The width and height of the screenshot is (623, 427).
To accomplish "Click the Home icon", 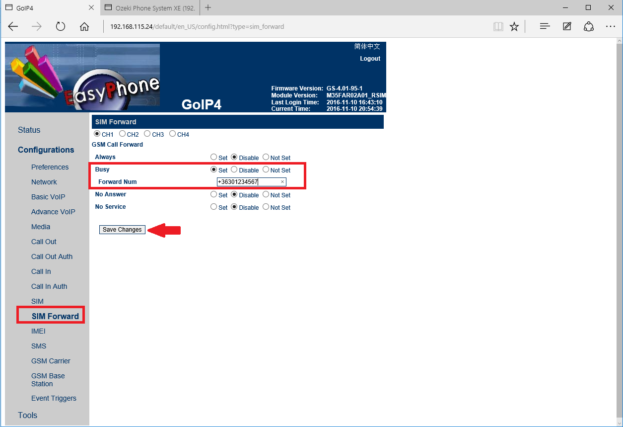I will point(84,27).
